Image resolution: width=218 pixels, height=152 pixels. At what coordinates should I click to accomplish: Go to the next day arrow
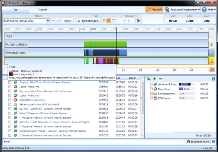coord(58,21)
